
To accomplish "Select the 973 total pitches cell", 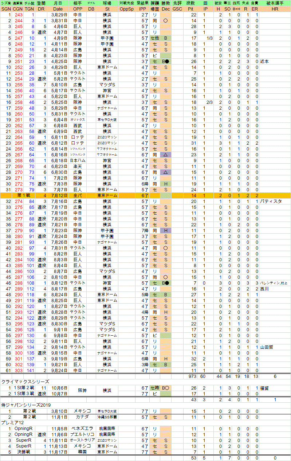I will [x=191, y=376].
